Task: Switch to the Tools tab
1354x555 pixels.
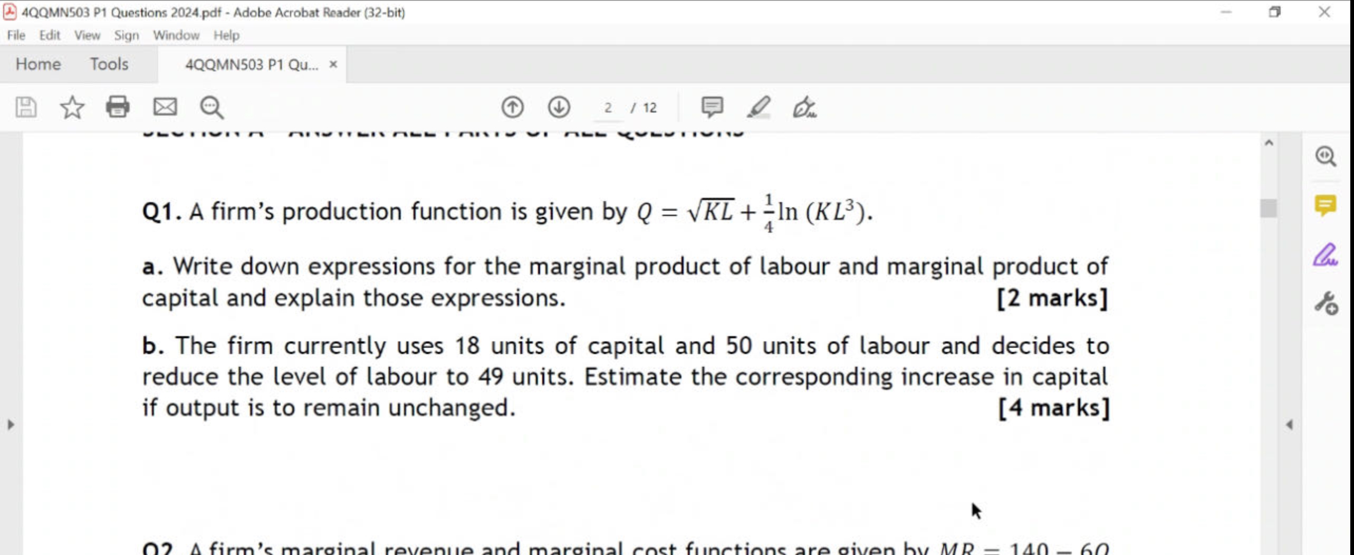Action: [x=109, y=64]
